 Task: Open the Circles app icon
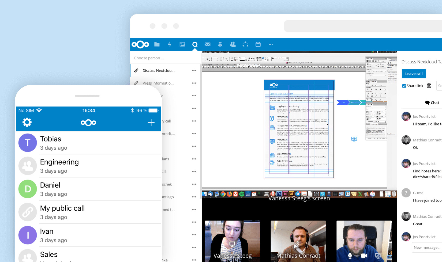(x=245, y=44)
